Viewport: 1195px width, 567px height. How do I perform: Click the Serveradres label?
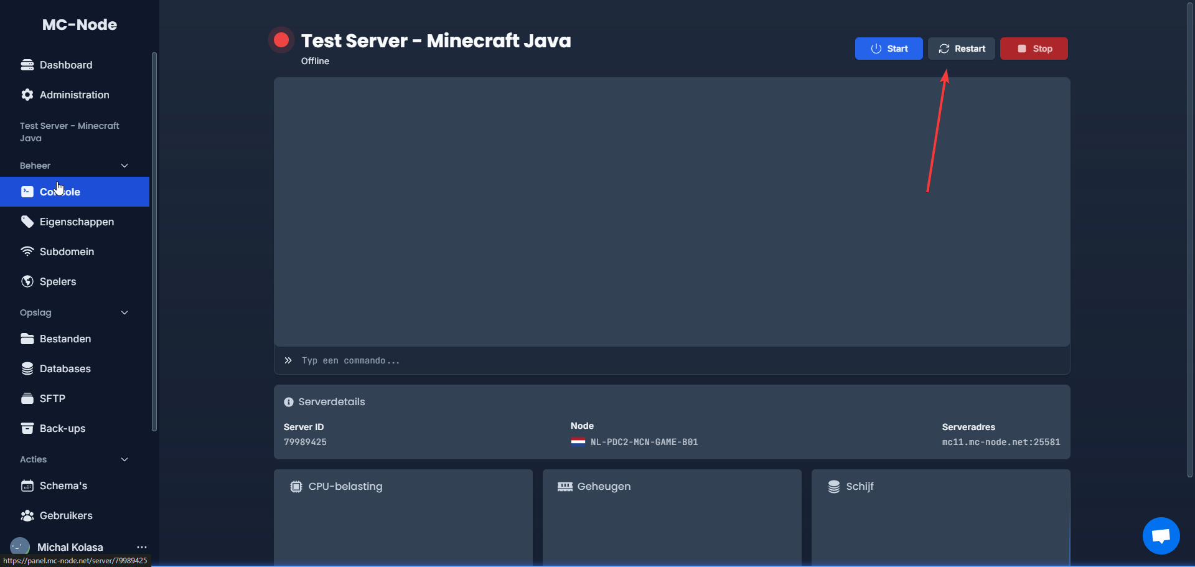(968, 427)
